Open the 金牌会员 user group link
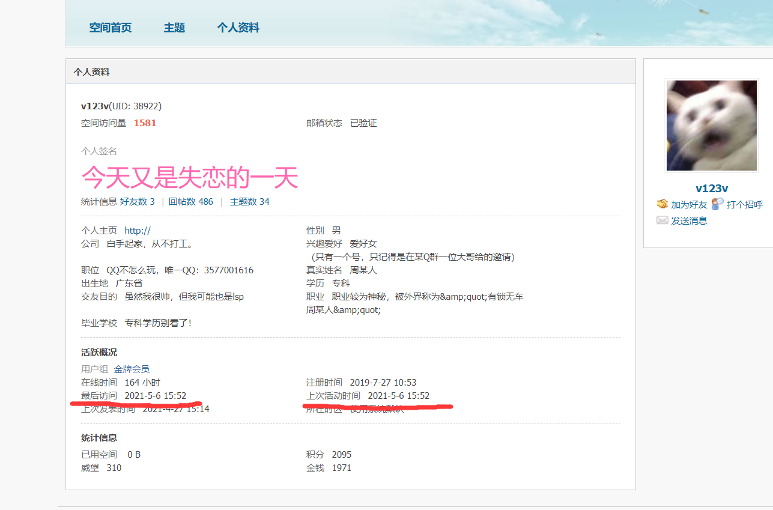Screen dimensions: 773x510 132,369
